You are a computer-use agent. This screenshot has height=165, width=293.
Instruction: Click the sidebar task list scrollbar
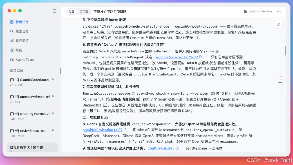pyautogui.click(x=60, y=71)
